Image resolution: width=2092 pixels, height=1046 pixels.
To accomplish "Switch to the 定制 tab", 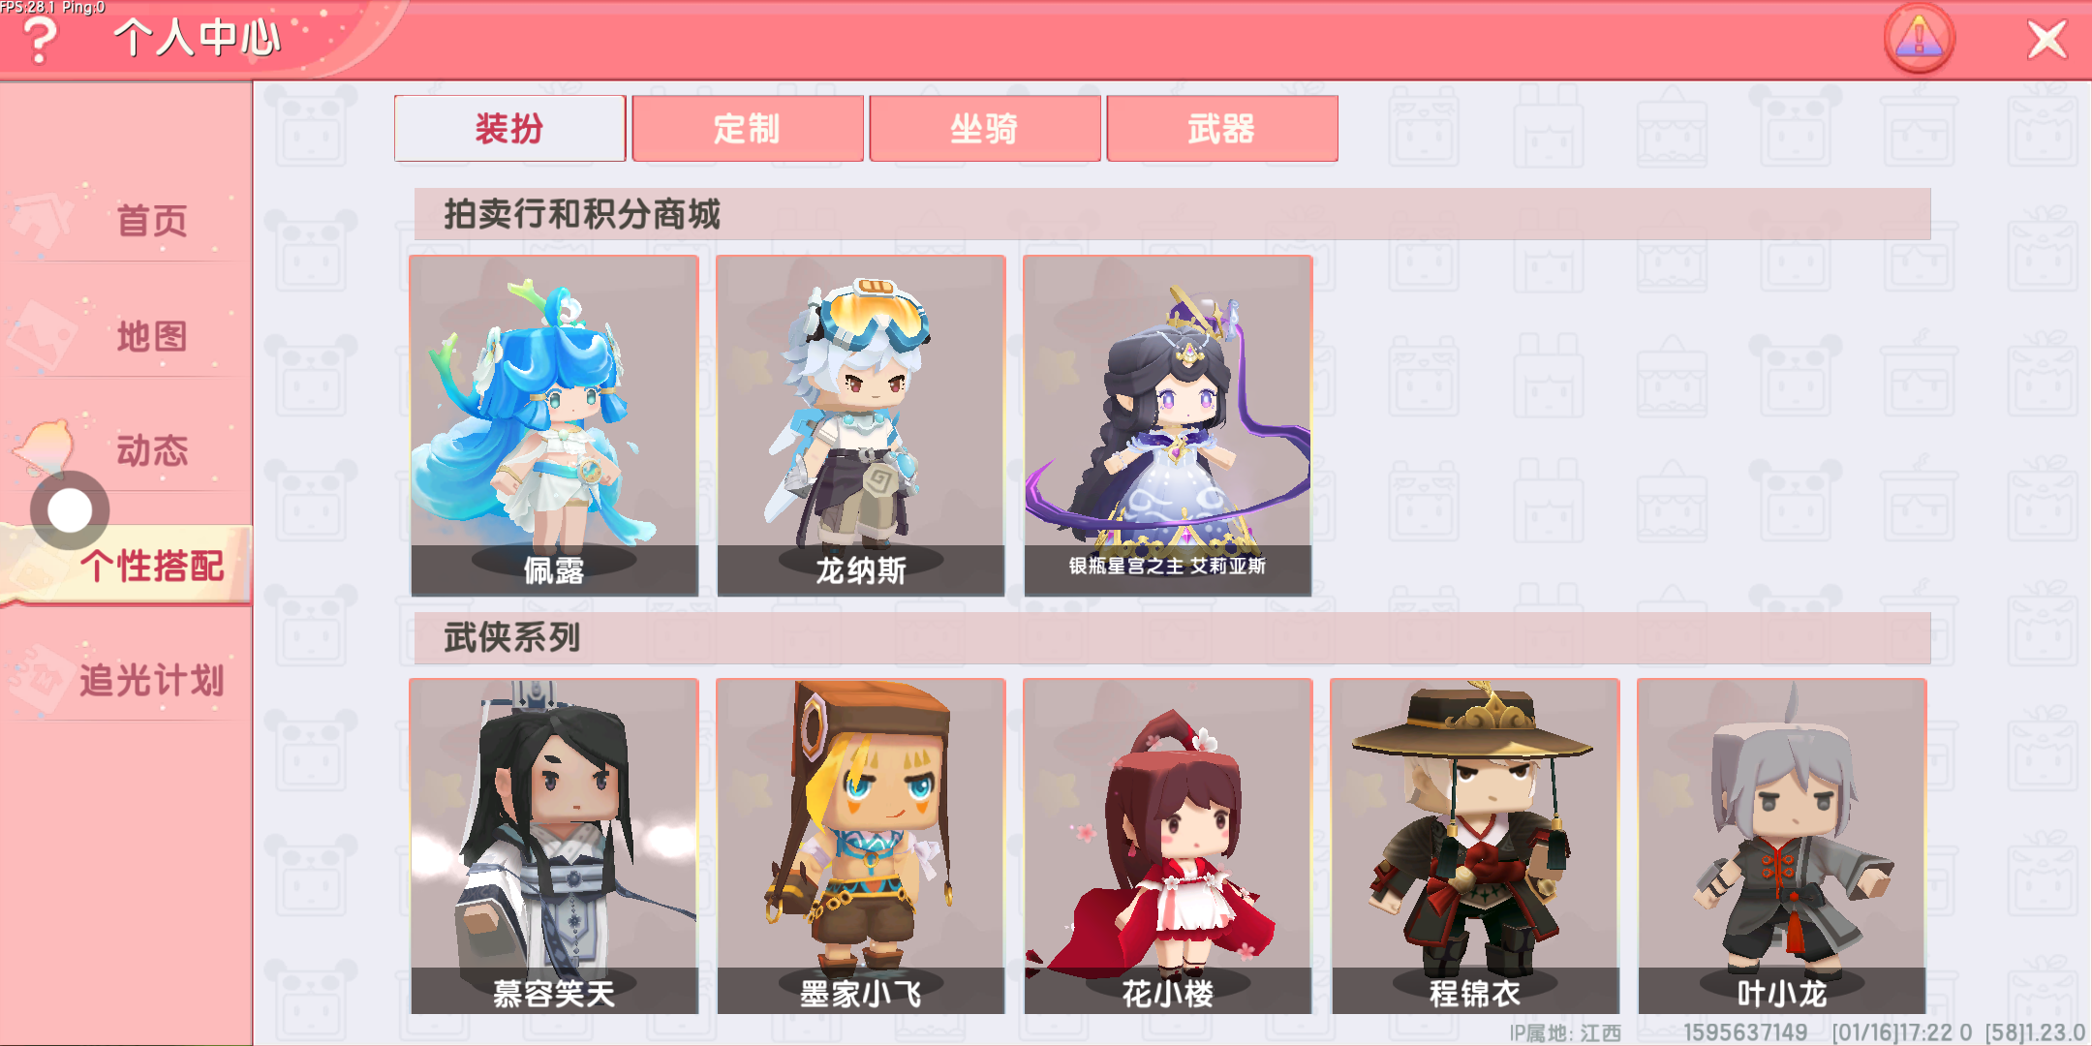I will tap(747, 128).
